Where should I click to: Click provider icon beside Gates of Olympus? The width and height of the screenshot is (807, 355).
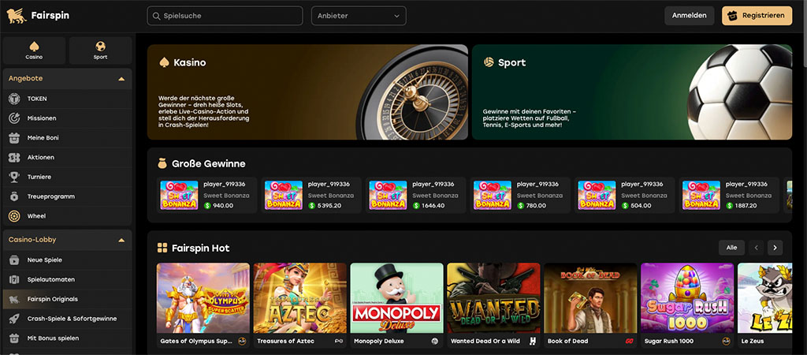click(x=242, y=341)
